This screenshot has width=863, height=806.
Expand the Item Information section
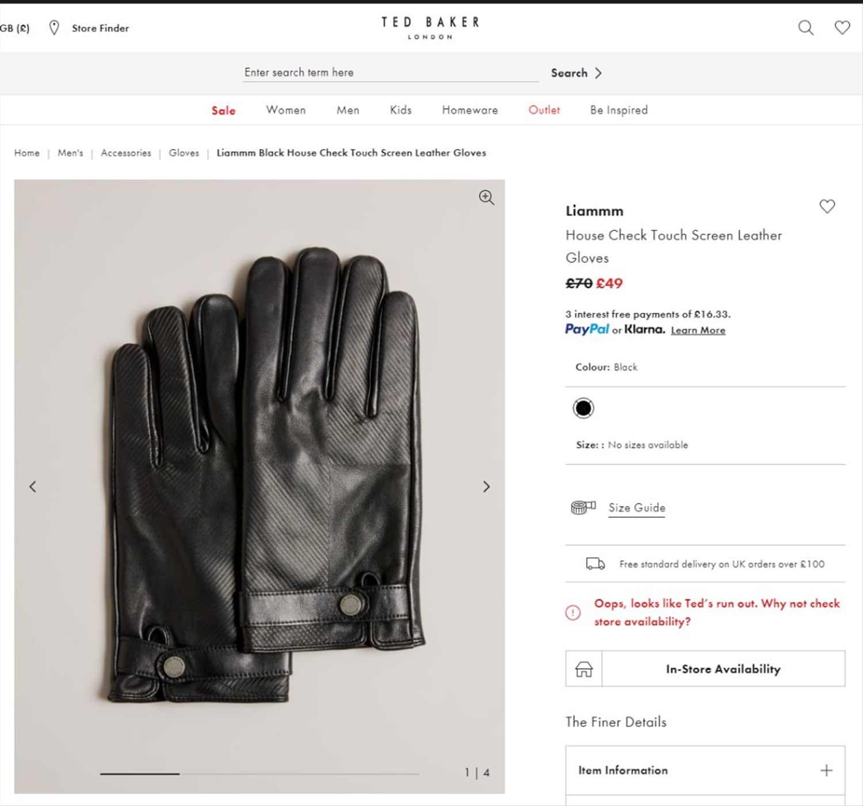point(705,770)
